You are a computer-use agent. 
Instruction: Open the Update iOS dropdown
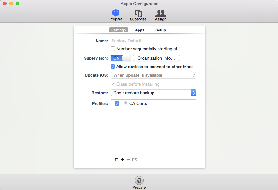pos(153,75)
